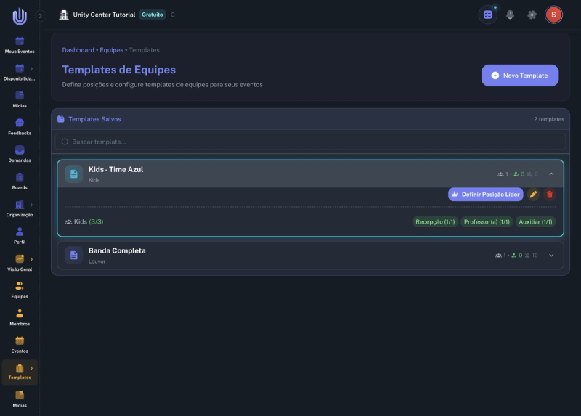Click the organization building icon
Viewport: 581px width, 416px height.
64,15
